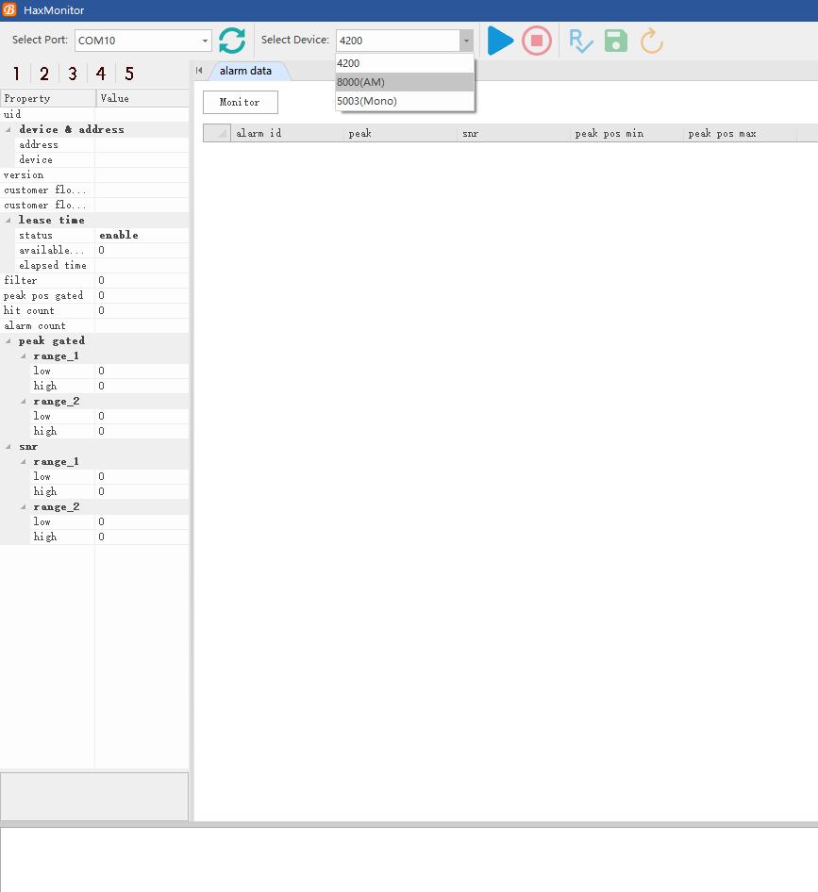Select page number 4
The image size is (818, 892).
[101, 74]
